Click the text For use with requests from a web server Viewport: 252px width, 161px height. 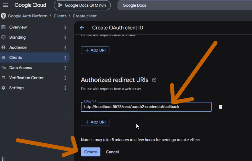111,89
